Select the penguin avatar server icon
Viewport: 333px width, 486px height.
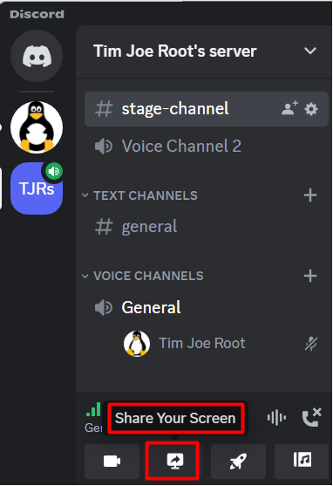(37, 127)
